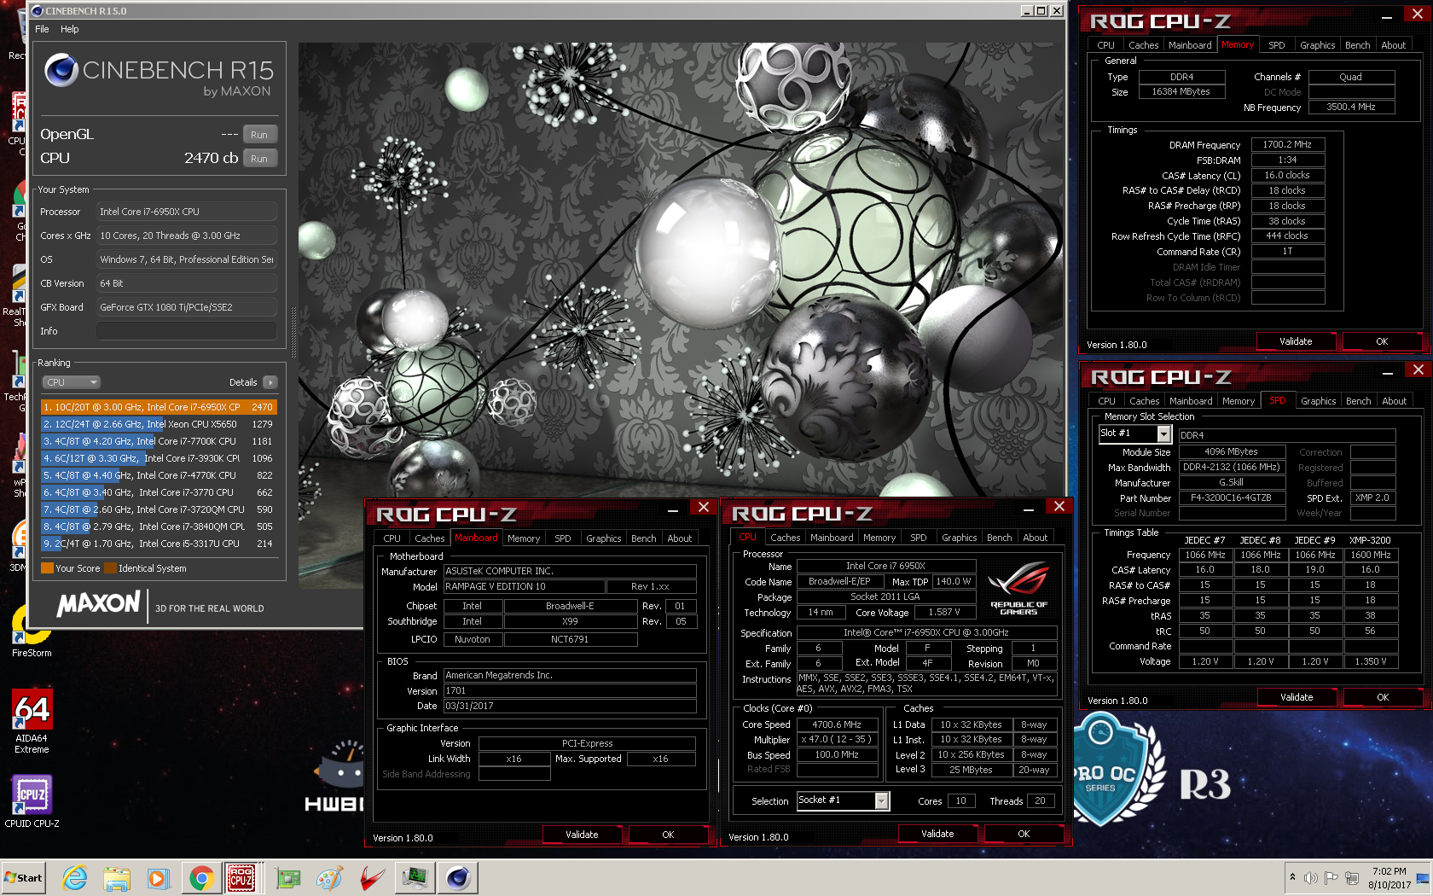Open Internet Explorer from the taskbar

(x=75, y=877)
